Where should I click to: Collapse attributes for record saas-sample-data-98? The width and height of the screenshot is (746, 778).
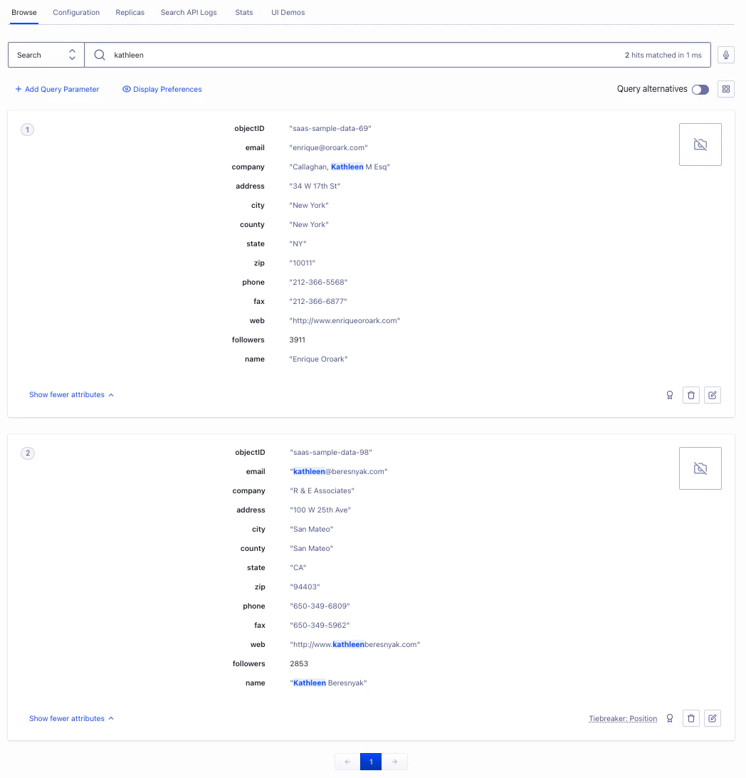click(71, 718)
